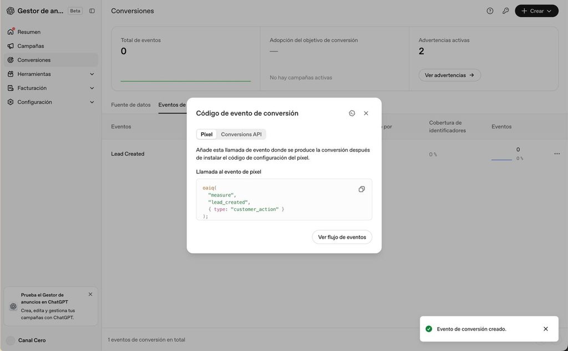Copy the pixel event code snippet
Screen dimensions: 568x351
point(362,189)
